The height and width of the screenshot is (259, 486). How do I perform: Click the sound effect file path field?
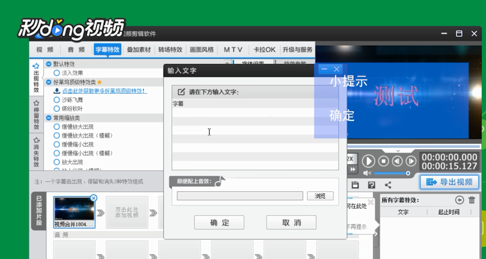240,196
